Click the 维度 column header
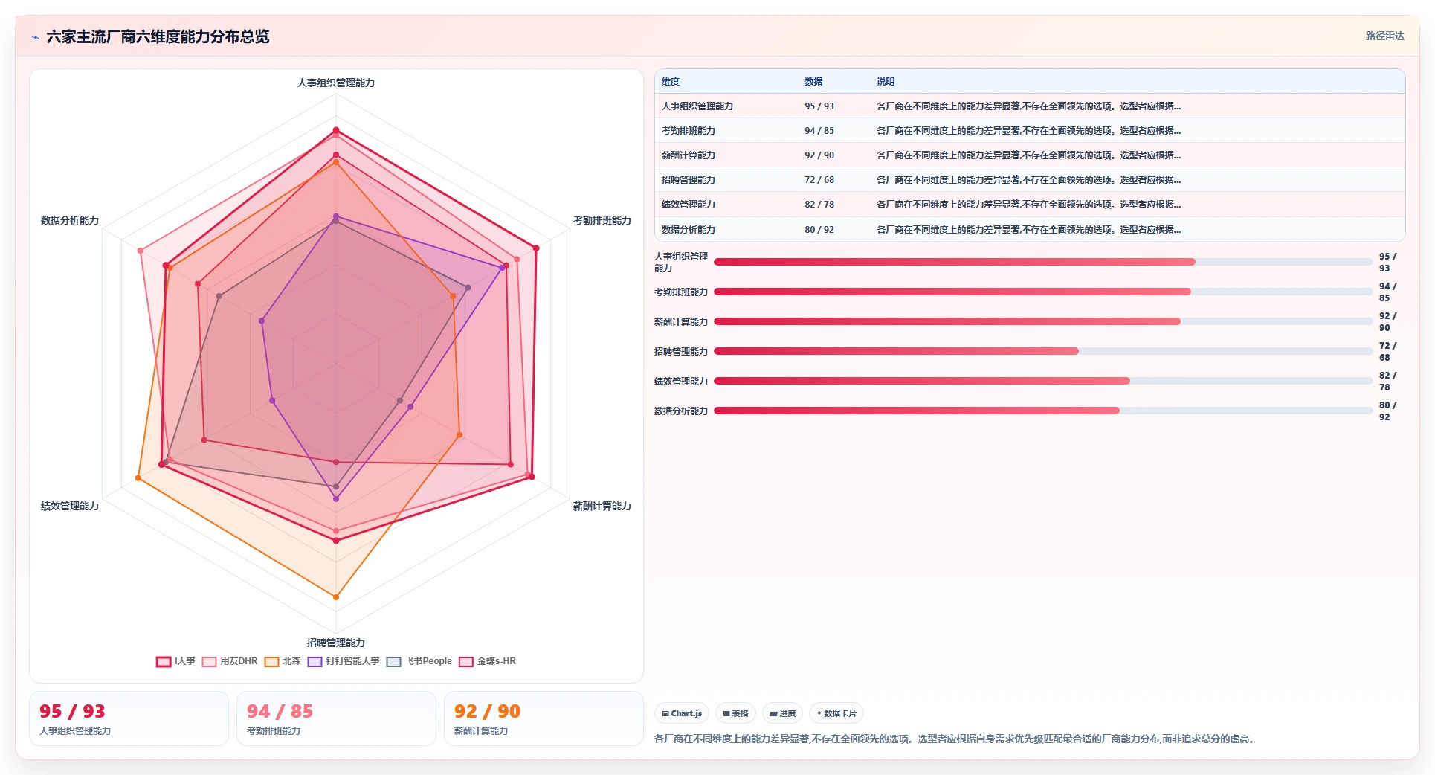Screen dimensions: 1435x775 671,82
